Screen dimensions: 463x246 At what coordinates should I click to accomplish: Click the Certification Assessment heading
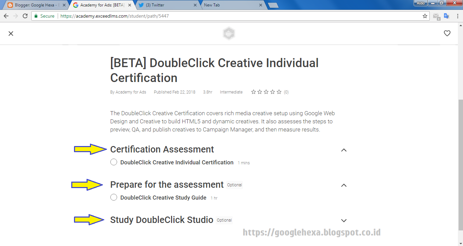[x=162, y=149]
